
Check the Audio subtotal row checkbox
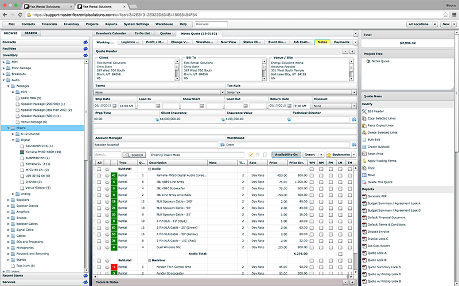coord(99,169)
